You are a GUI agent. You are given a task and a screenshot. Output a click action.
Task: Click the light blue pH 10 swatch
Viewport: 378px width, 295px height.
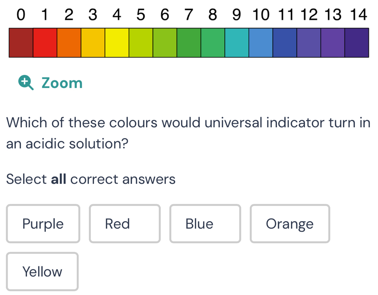pos(261,42)
